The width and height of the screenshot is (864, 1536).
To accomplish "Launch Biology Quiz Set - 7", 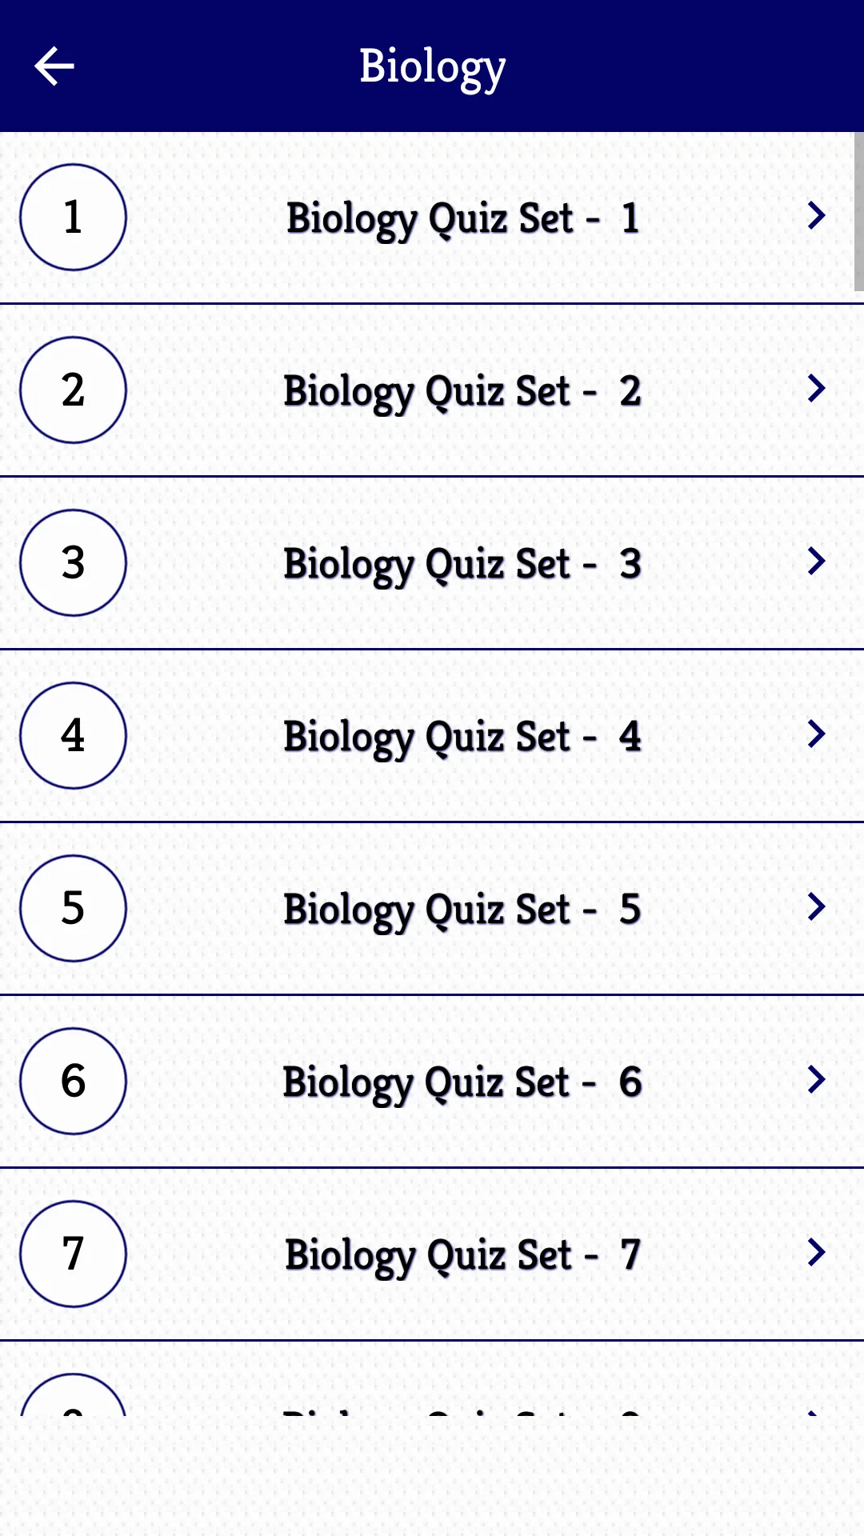I will click(432, 1254).
